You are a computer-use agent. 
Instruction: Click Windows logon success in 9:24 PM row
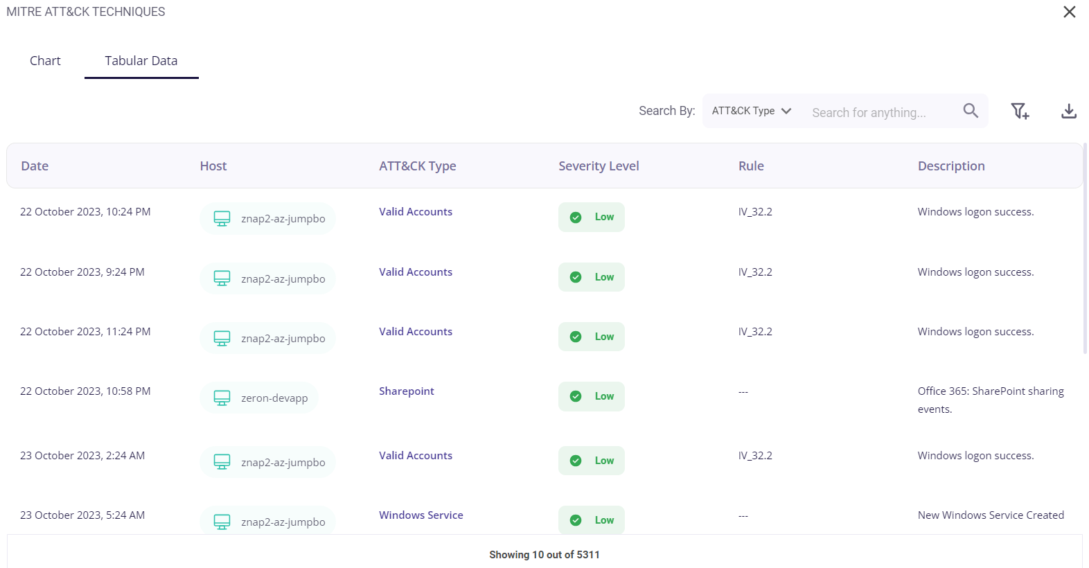click(x=975, y=272)
